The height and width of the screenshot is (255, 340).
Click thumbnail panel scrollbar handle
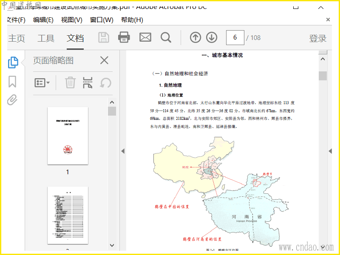pos(112,111)
